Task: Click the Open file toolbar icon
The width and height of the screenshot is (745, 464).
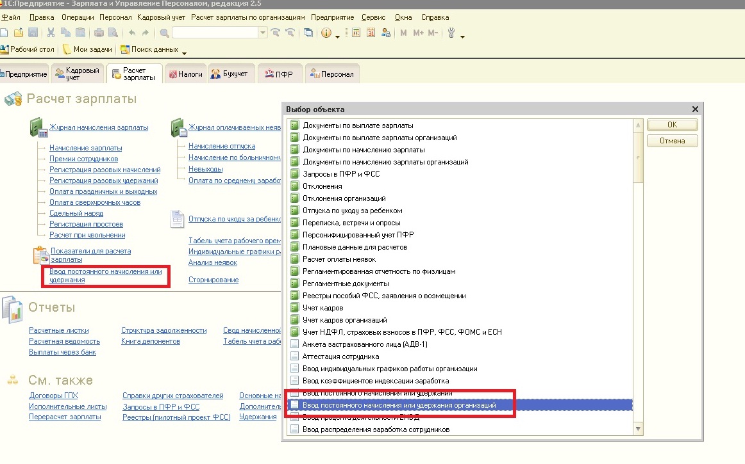Action: (19, 33)
